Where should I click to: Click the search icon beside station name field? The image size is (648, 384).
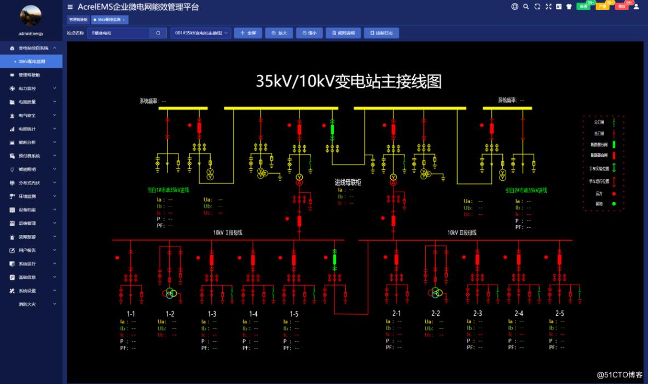click(x=158, y=33)
